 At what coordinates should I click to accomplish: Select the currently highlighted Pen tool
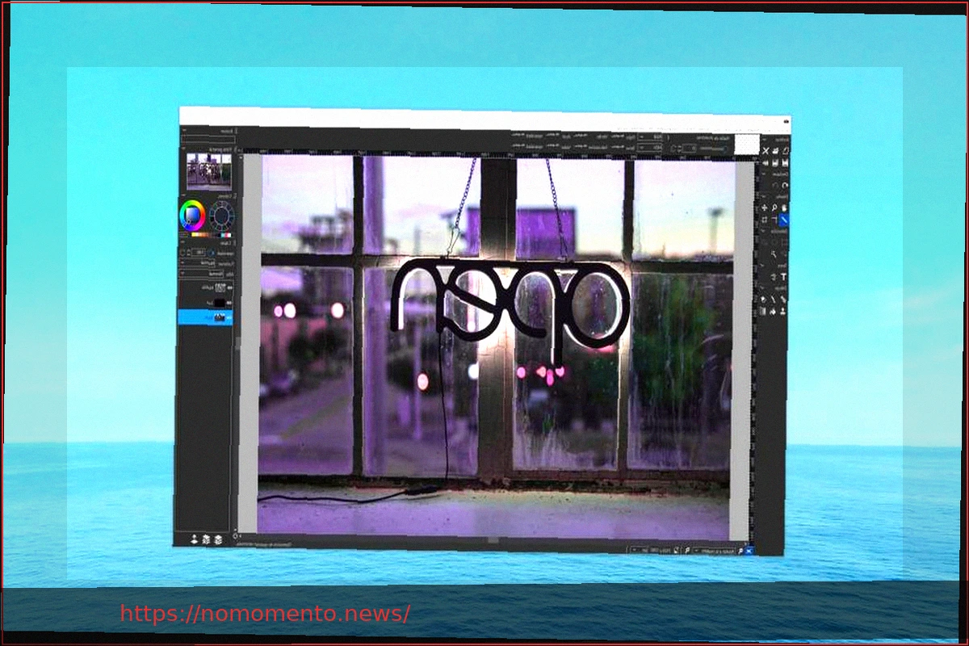[x=782, y=219]
